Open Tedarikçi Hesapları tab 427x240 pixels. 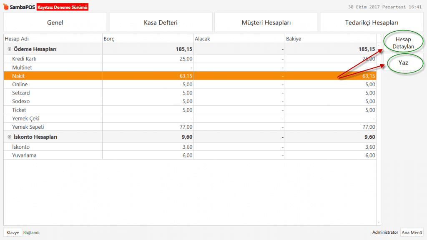click(x=372, y=22)
